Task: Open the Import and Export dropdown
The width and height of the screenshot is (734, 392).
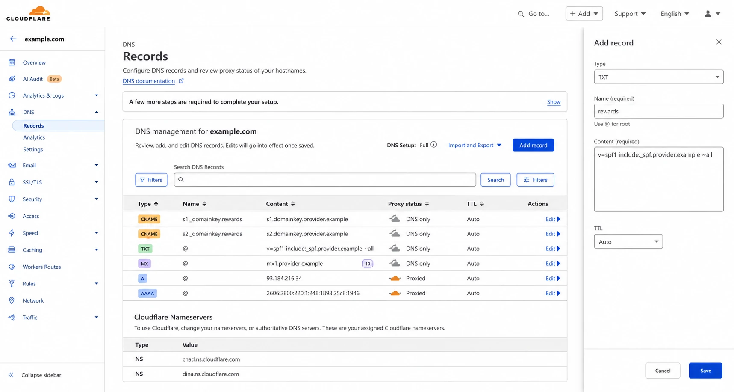Action: (475, 145)
